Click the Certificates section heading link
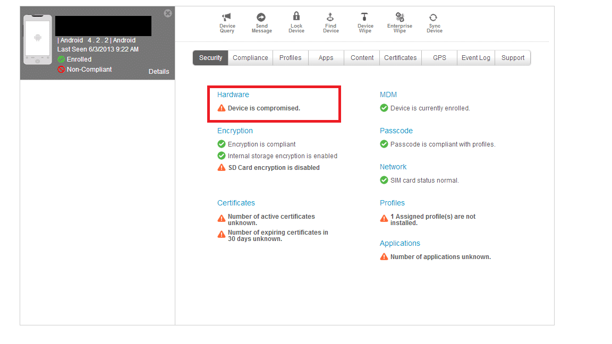The image size is (612, 344). click(236, 203)
